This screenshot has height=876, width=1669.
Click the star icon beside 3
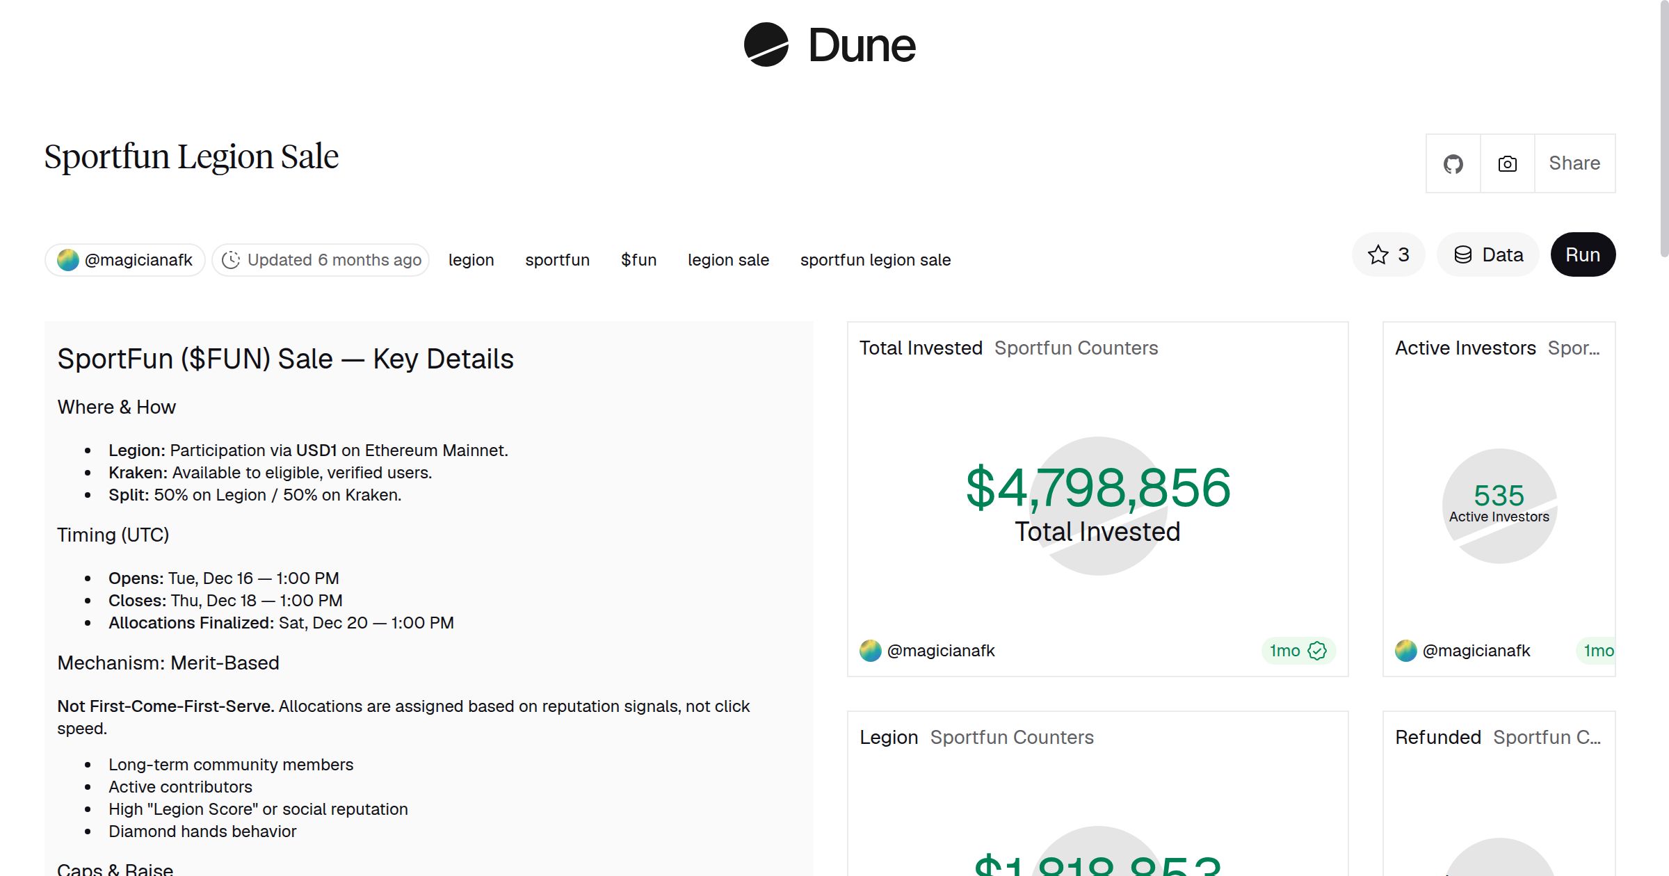(1378, 254)
